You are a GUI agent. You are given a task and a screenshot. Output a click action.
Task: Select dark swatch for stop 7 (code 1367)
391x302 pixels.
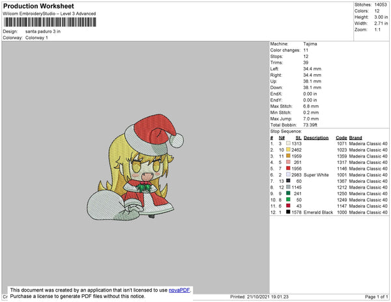(288, 180)
